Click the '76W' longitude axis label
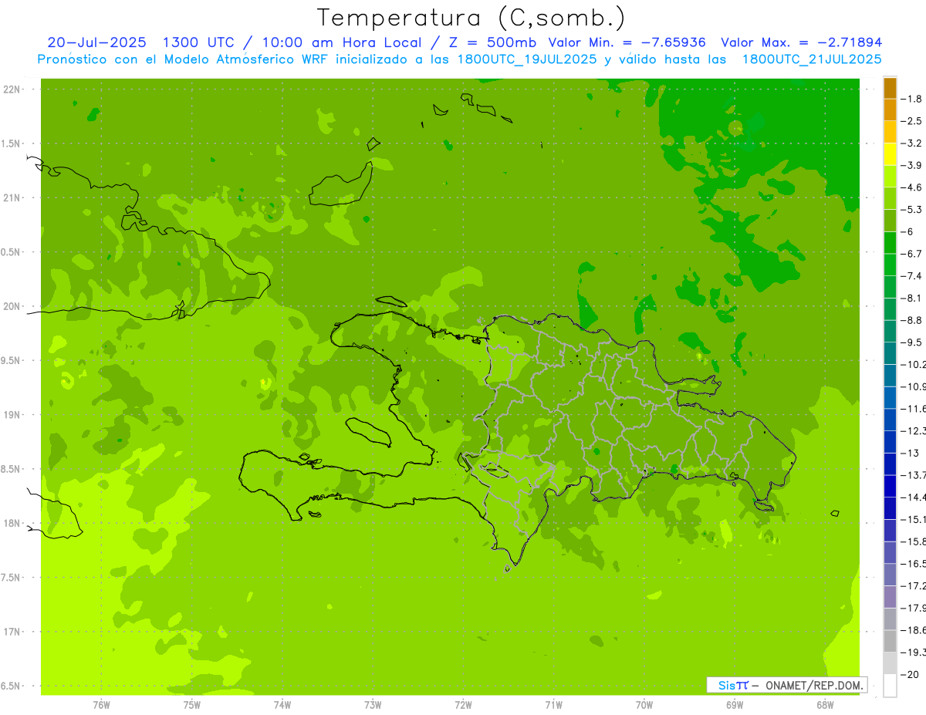 pos(101,704)
